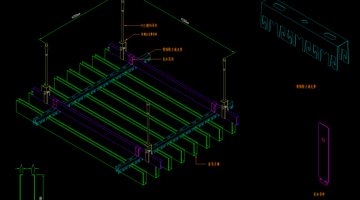Select the hanger rod labeled M8
The width and height of the screenshot is (360, 200).
[x=123, y=21]
